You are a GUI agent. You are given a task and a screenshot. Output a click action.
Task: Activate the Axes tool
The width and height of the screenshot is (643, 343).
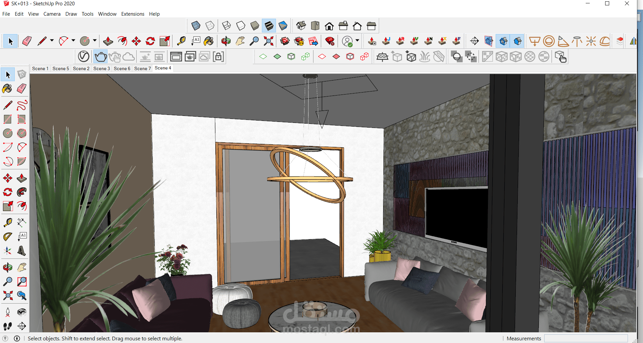click(x=8, y=250)
